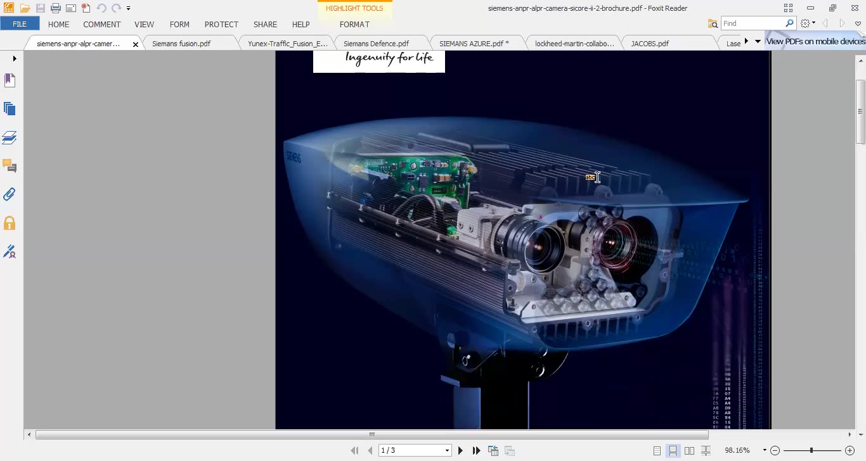Click the zoom slider handle

(811, 450)
